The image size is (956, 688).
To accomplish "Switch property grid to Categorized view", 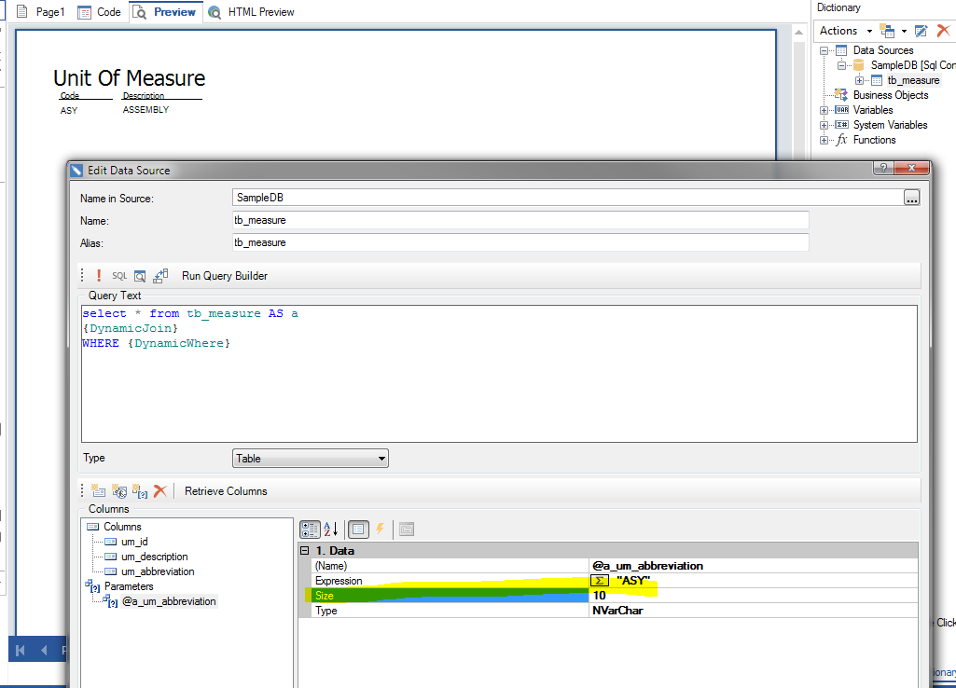I will point(310,530).
